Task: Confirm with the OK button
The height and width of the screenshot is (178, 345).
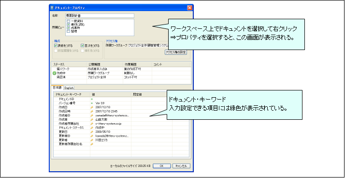Action: (162, 166)
